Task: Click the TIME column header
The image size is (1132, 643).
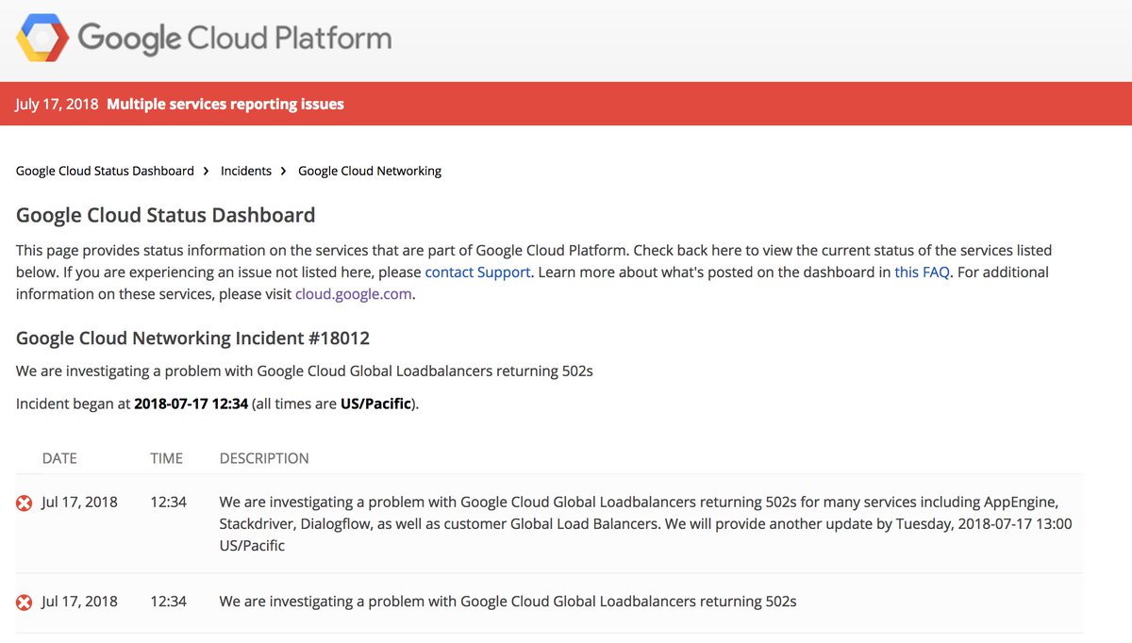Action: 166,458
